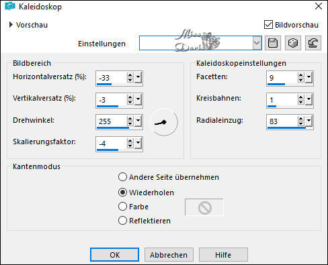Confirm with the OK button
The image size is (328, 265).
click(x=114, y=254)
